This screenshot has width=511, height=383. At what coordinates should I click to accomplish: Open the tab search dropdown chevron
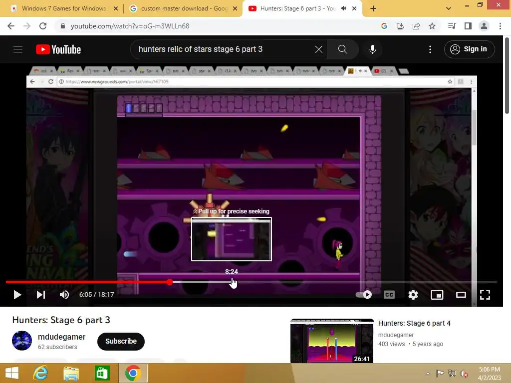449,8
